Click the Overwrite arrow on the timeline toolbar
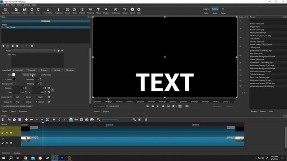The image size is (287, 161). pyautogui.click(x=42, y=119)
